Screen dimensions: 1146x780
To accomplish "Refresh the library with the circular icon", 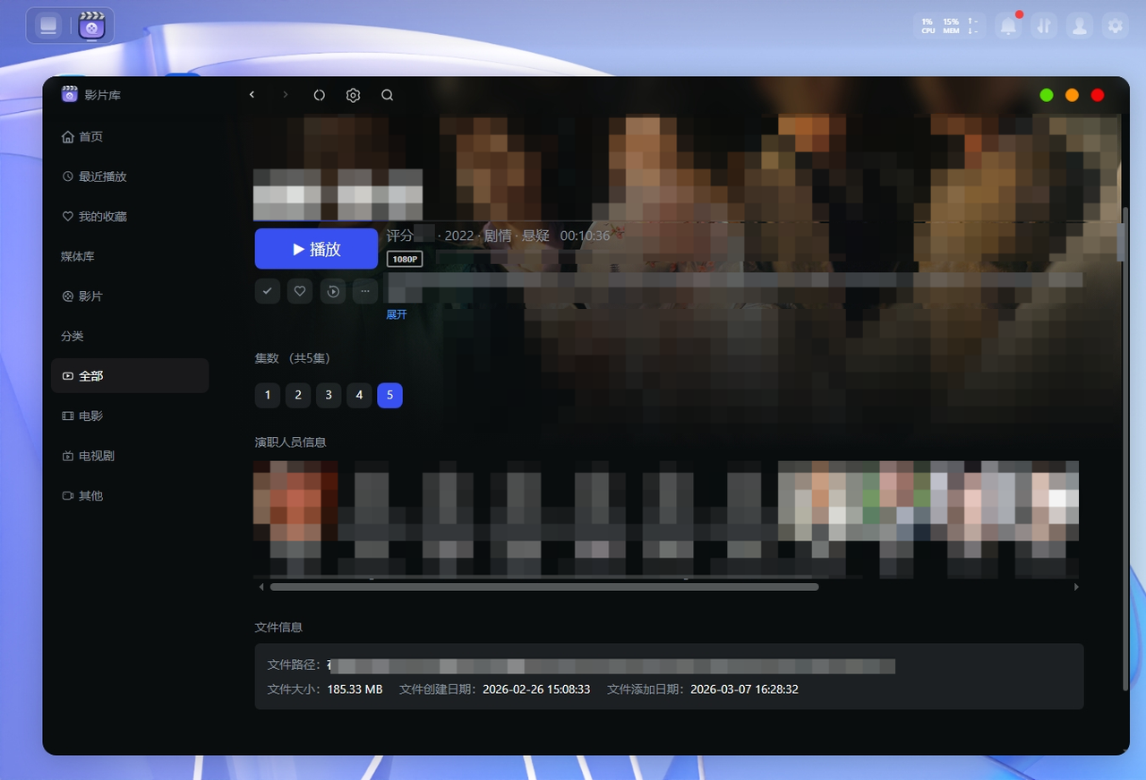I will pos(320,95).
